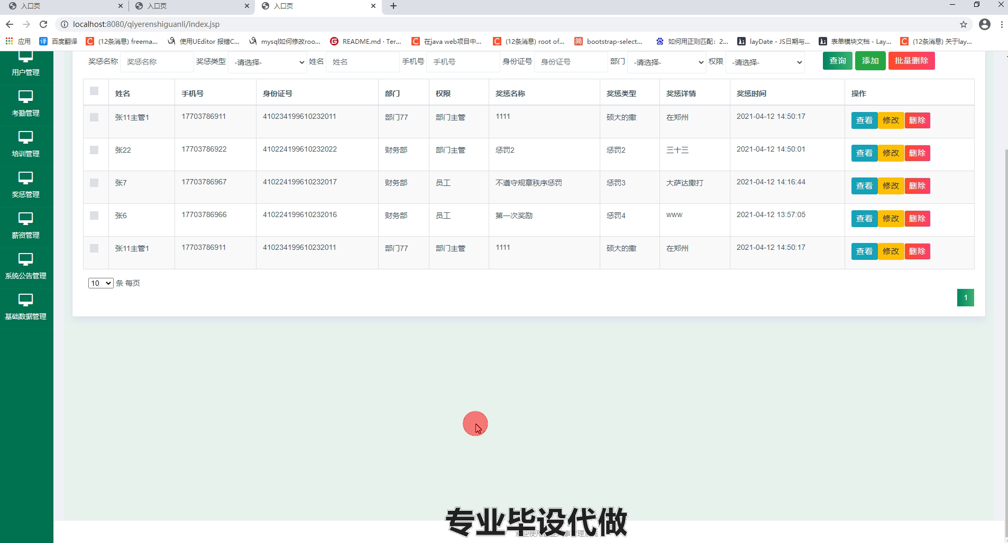
Task: Focus the 身份证号 input field
Action: [571, 62]
